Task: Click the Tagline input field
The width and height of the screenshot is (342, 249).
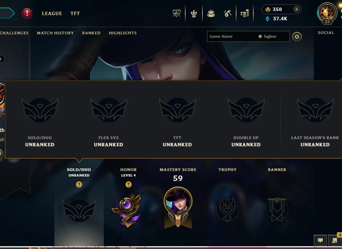Action: (x=274, y=36)
